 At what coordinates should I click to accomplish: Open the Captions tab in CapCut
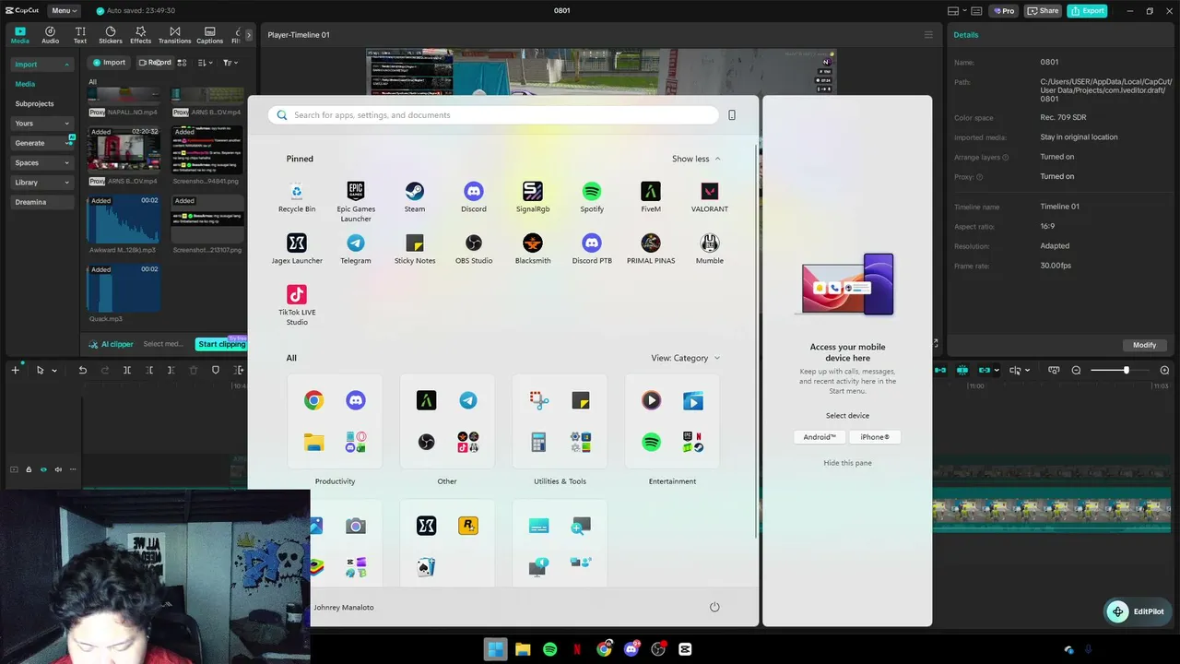tap(209, 35)
